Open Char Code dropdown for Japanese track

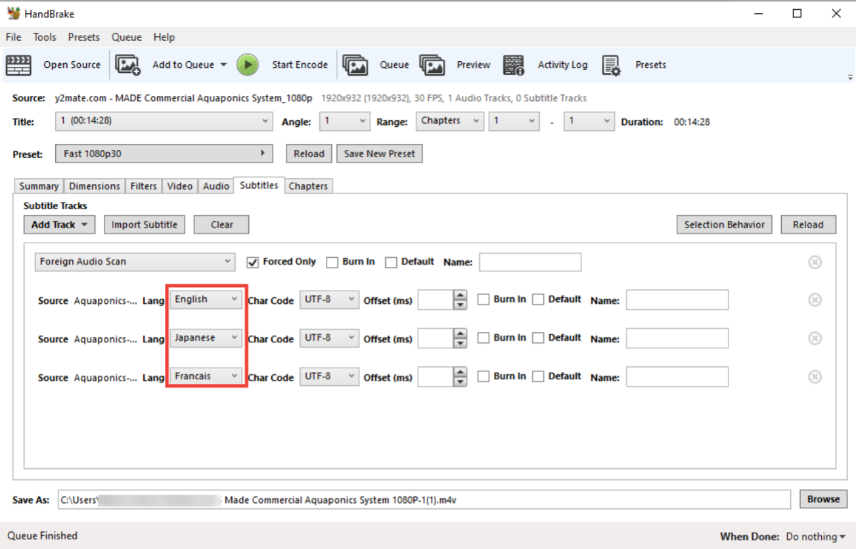point(329,338)
